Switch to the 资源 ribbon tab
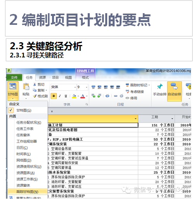Screen dimensions: 193x199 (x=42, y=78)
